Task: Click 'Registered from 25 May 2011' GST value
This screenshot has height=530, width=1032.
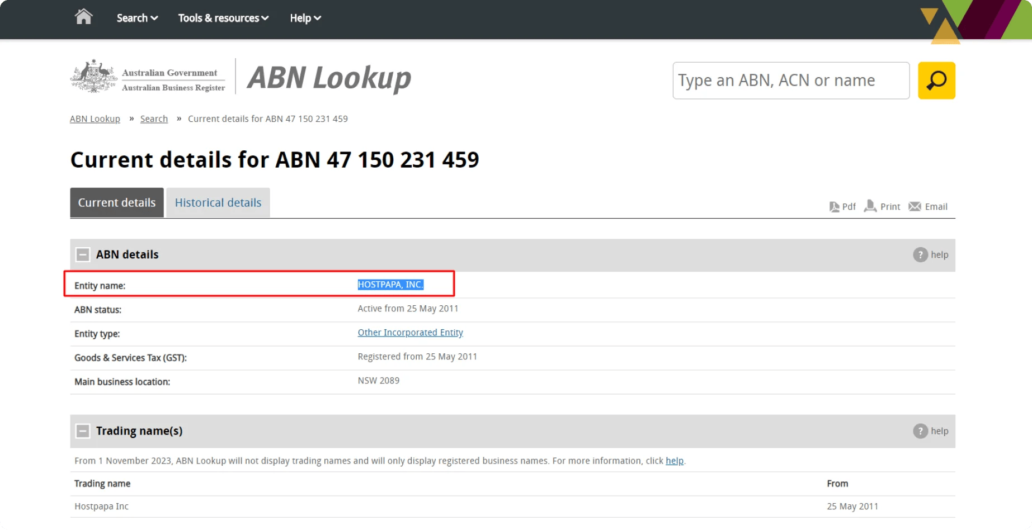Action: point(417,357)
